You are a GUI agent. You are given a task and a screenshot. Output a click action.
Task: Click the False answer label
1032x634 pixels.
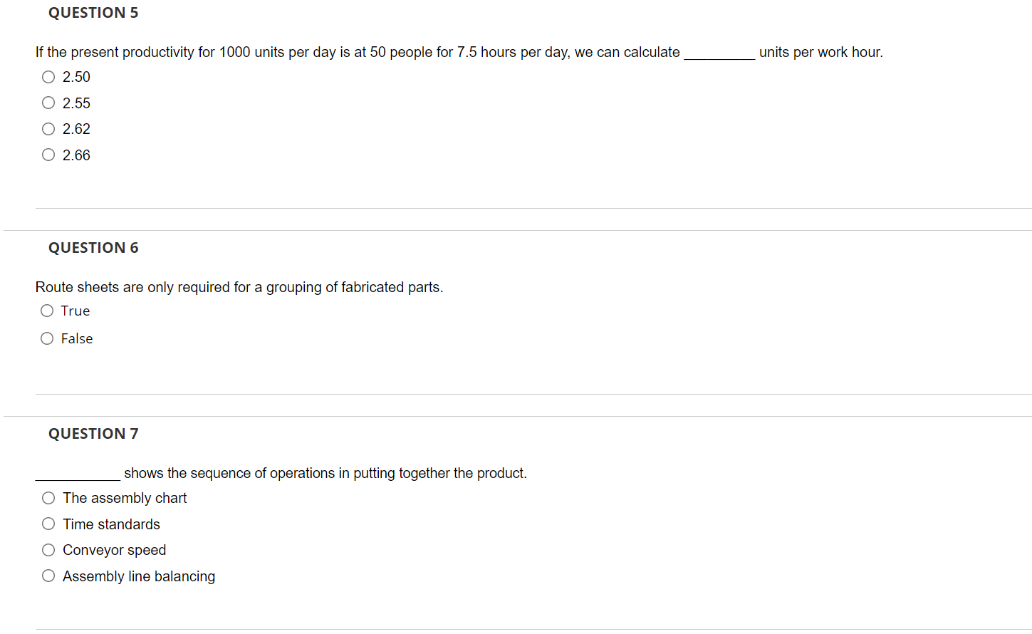coord(78,338)
